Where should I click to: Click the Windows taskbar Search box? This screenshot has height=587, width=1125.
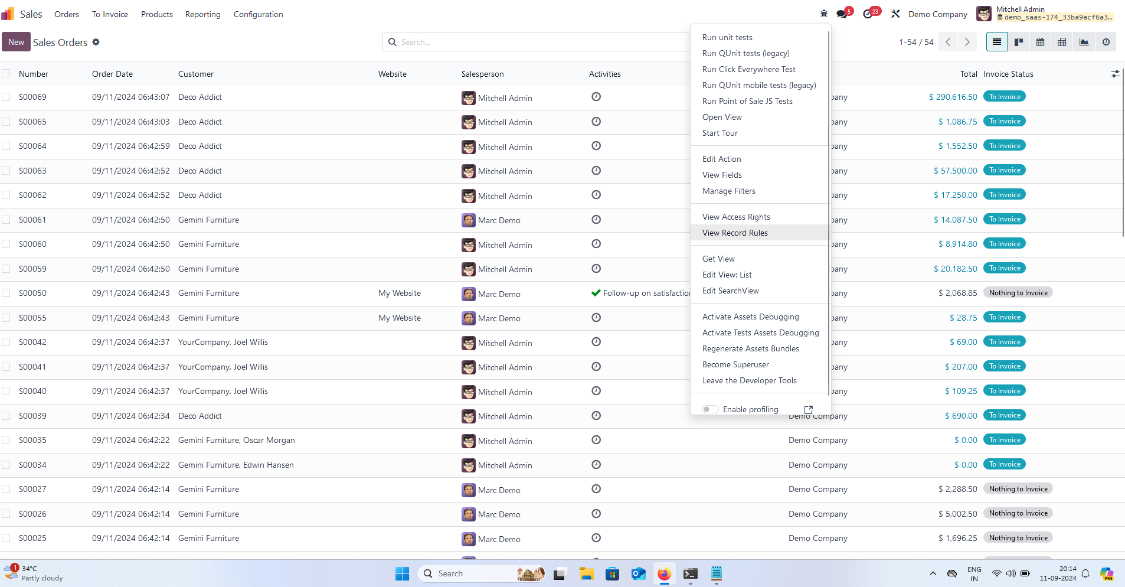[x=482, y=573]
